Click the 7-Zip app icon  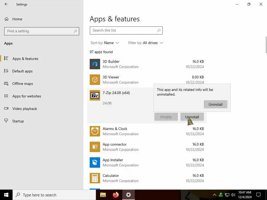coord(95,95)
